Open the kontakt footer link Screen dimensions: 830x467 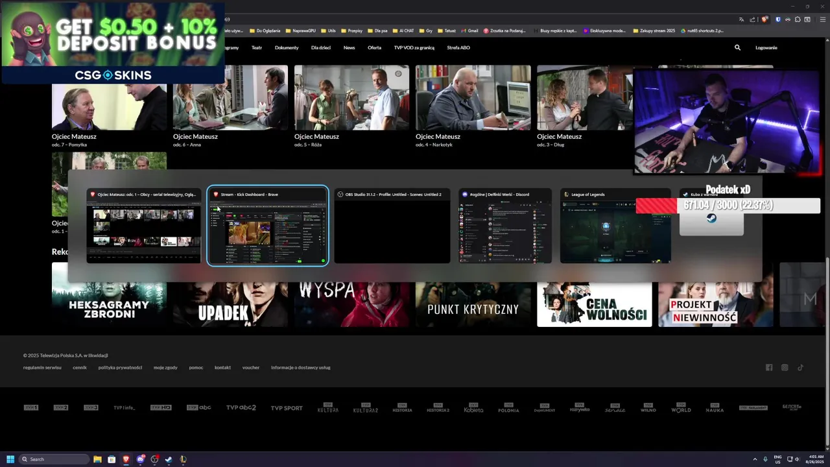pos(222,367)
